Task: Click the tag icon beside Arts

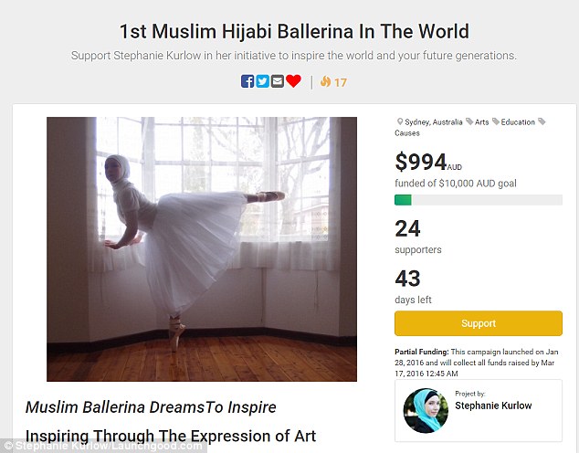Action: click(469, 121)
